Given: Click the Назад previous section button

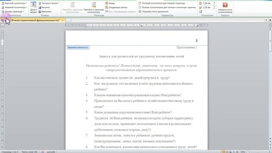Looking at the screenshot, I should [x=110, y=3].
